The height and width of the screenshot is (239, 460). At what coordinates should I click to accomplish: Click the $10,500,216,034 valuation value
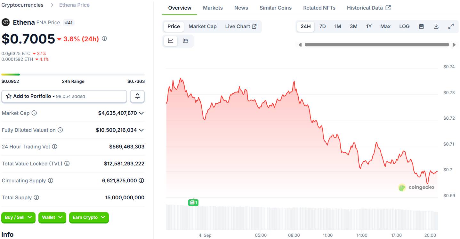pyautogui.click(x=116, y=130)
